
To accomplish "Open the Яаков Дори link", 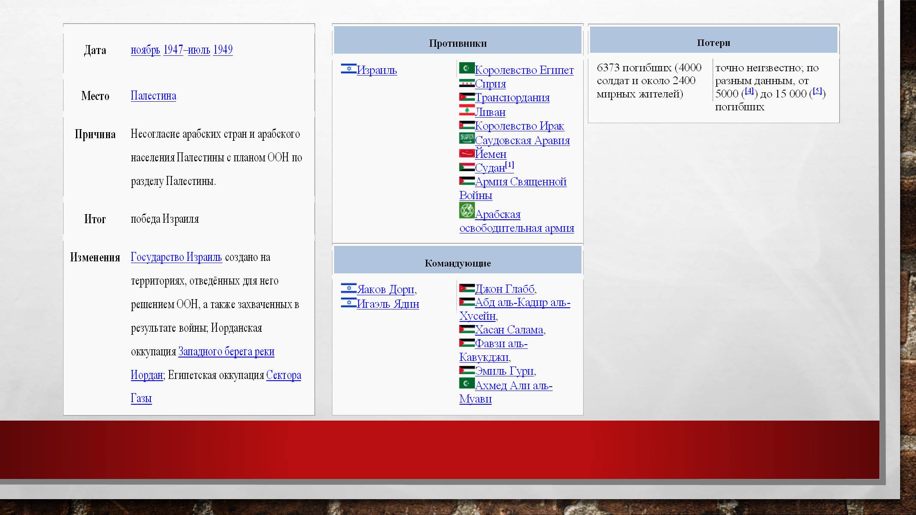I will (x=386, y=289).
